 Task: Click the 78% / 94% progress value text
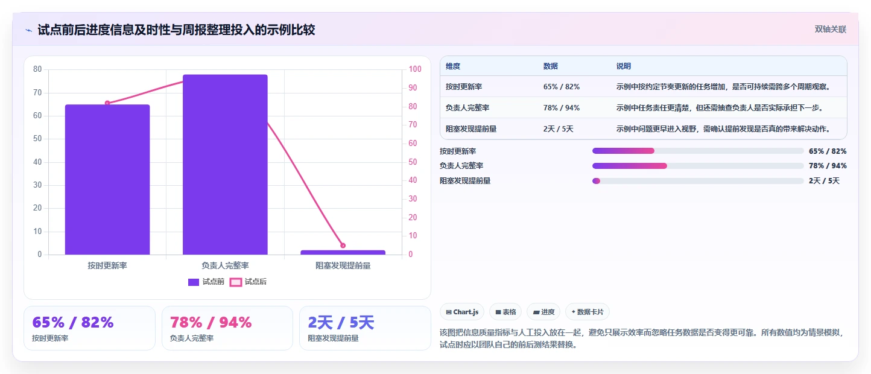pyautogui.click(x=828, y=166)
